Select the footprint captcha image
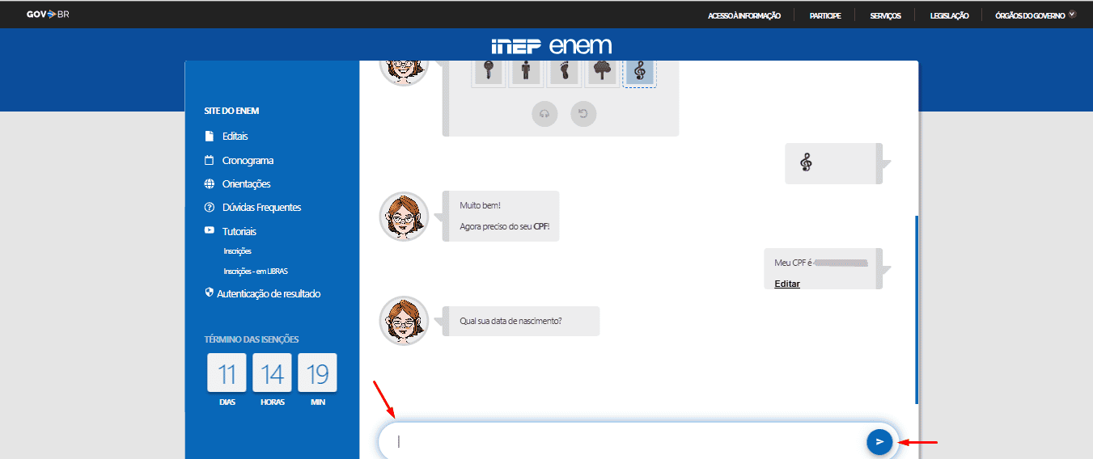1093x459 pixels. tap(564, 71)
